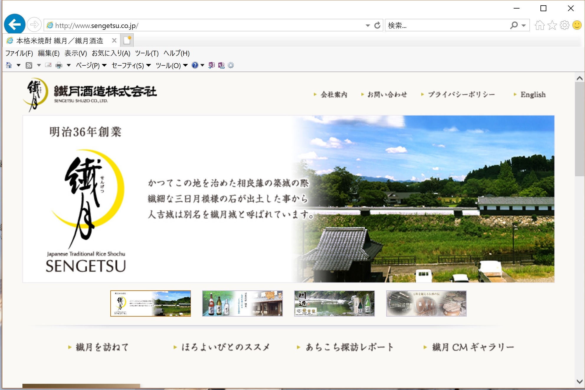Click the first OneNote icon in the command bar

(x=212, y=65)
